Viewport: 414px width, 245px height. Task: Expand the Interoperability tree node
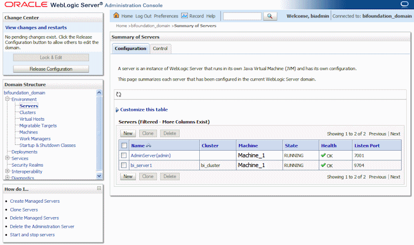(7, 171)
